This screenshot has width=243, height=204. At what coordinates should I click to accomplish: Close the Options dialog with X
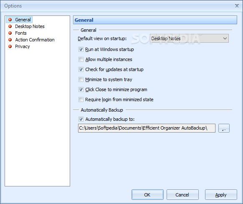(x=237, y=6)
